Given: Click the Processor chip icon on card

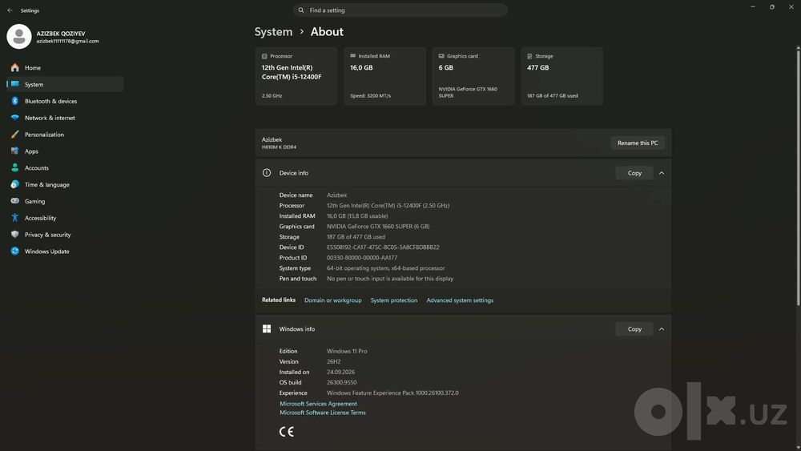Looking at the screenshot, I should (x=264, y=56).
